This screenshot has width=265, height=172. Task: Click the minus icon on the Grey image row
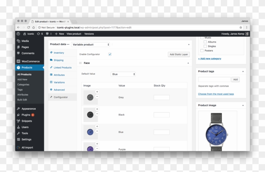coord(97,97)
